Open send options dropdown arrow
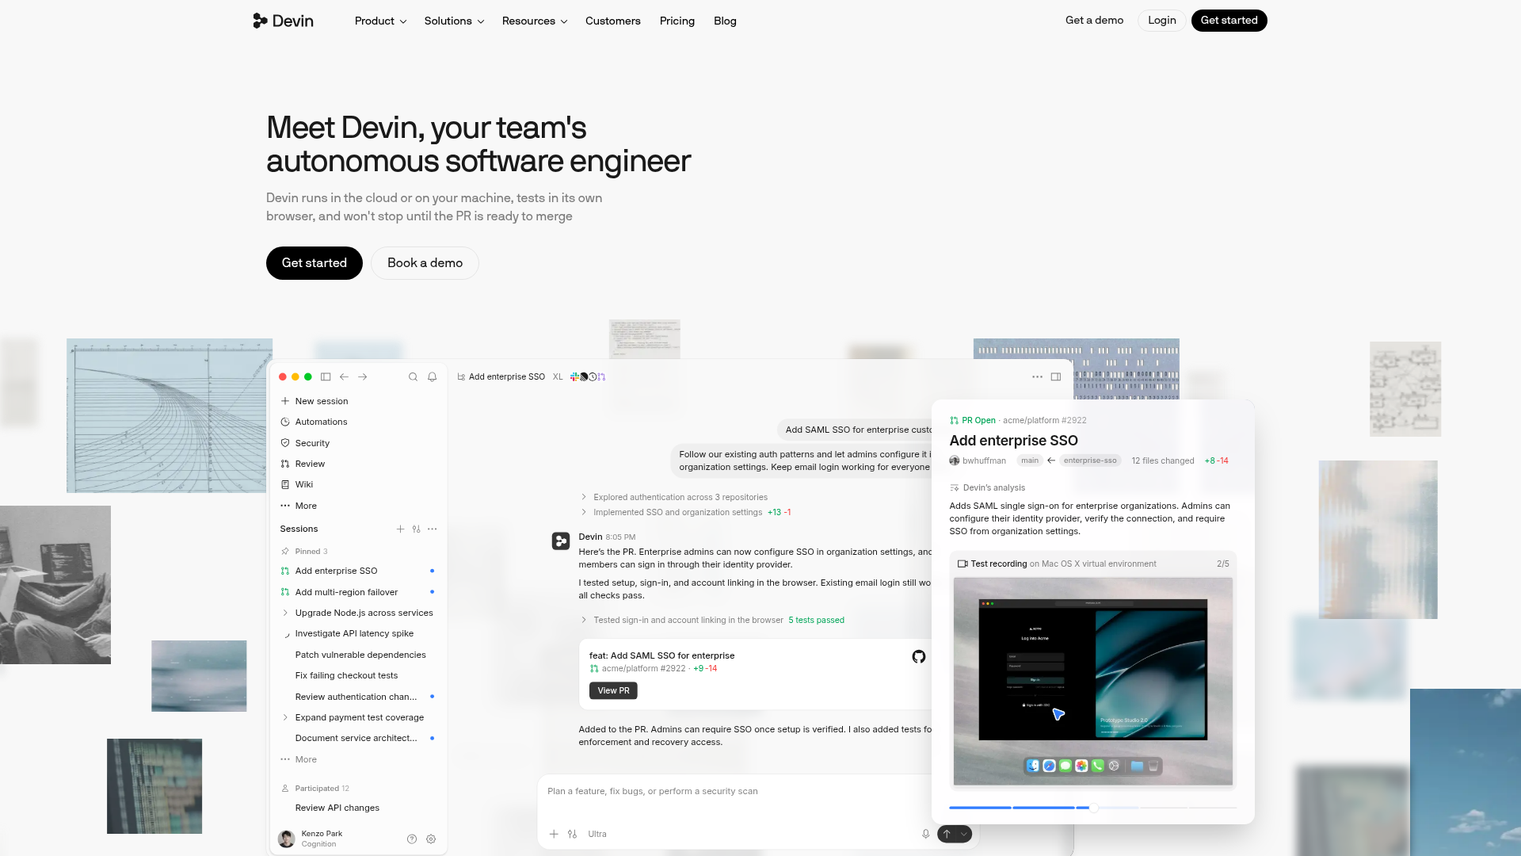1521x856 pixels. tap(963, 835)
